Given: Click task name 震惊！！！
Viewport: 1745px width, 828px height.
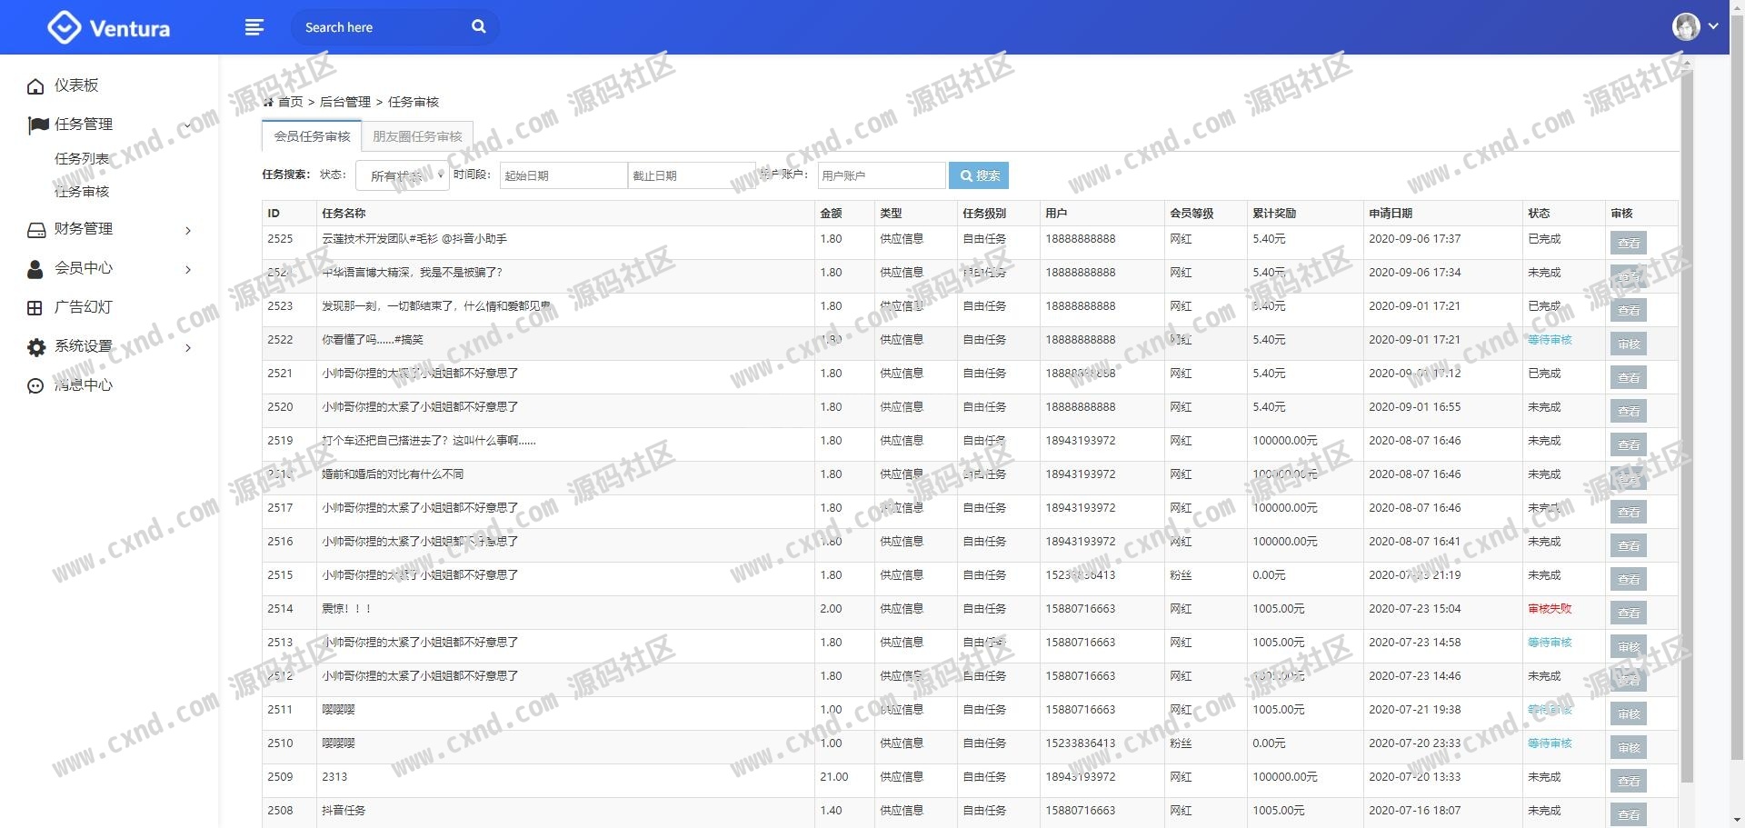Looking at the screenshot, I should pos(346,609).
